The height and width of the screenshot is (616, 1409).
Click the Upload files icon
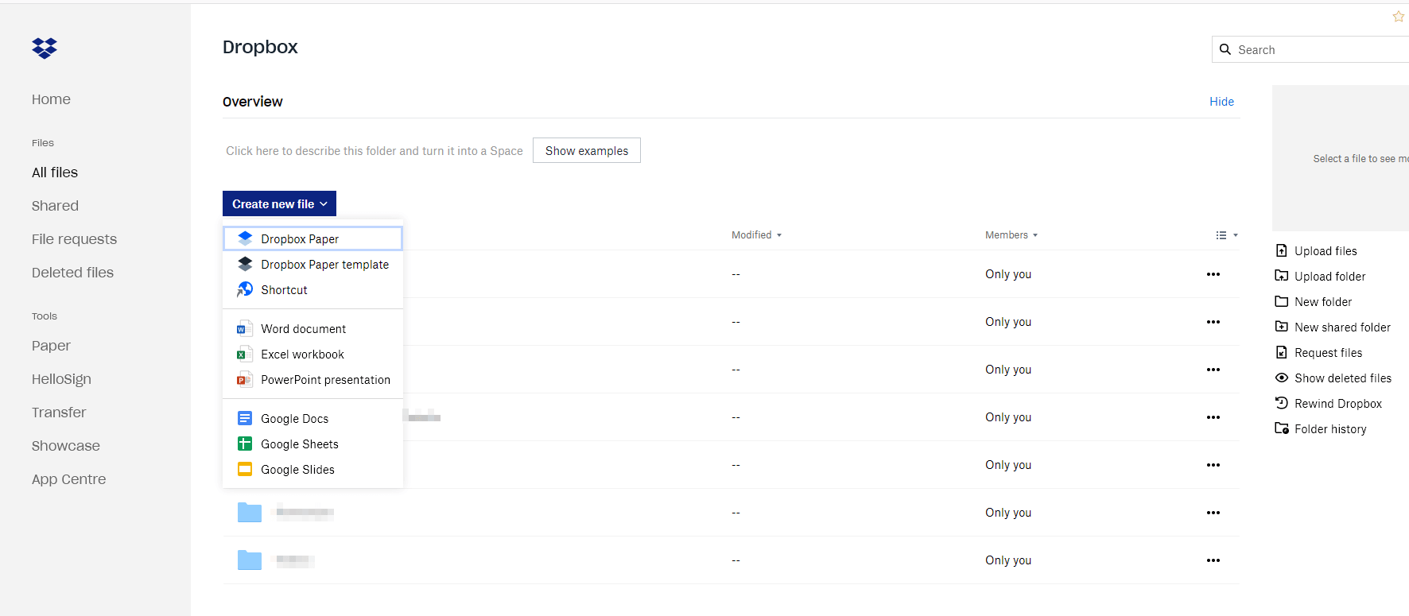click(x=1282, y=250)
